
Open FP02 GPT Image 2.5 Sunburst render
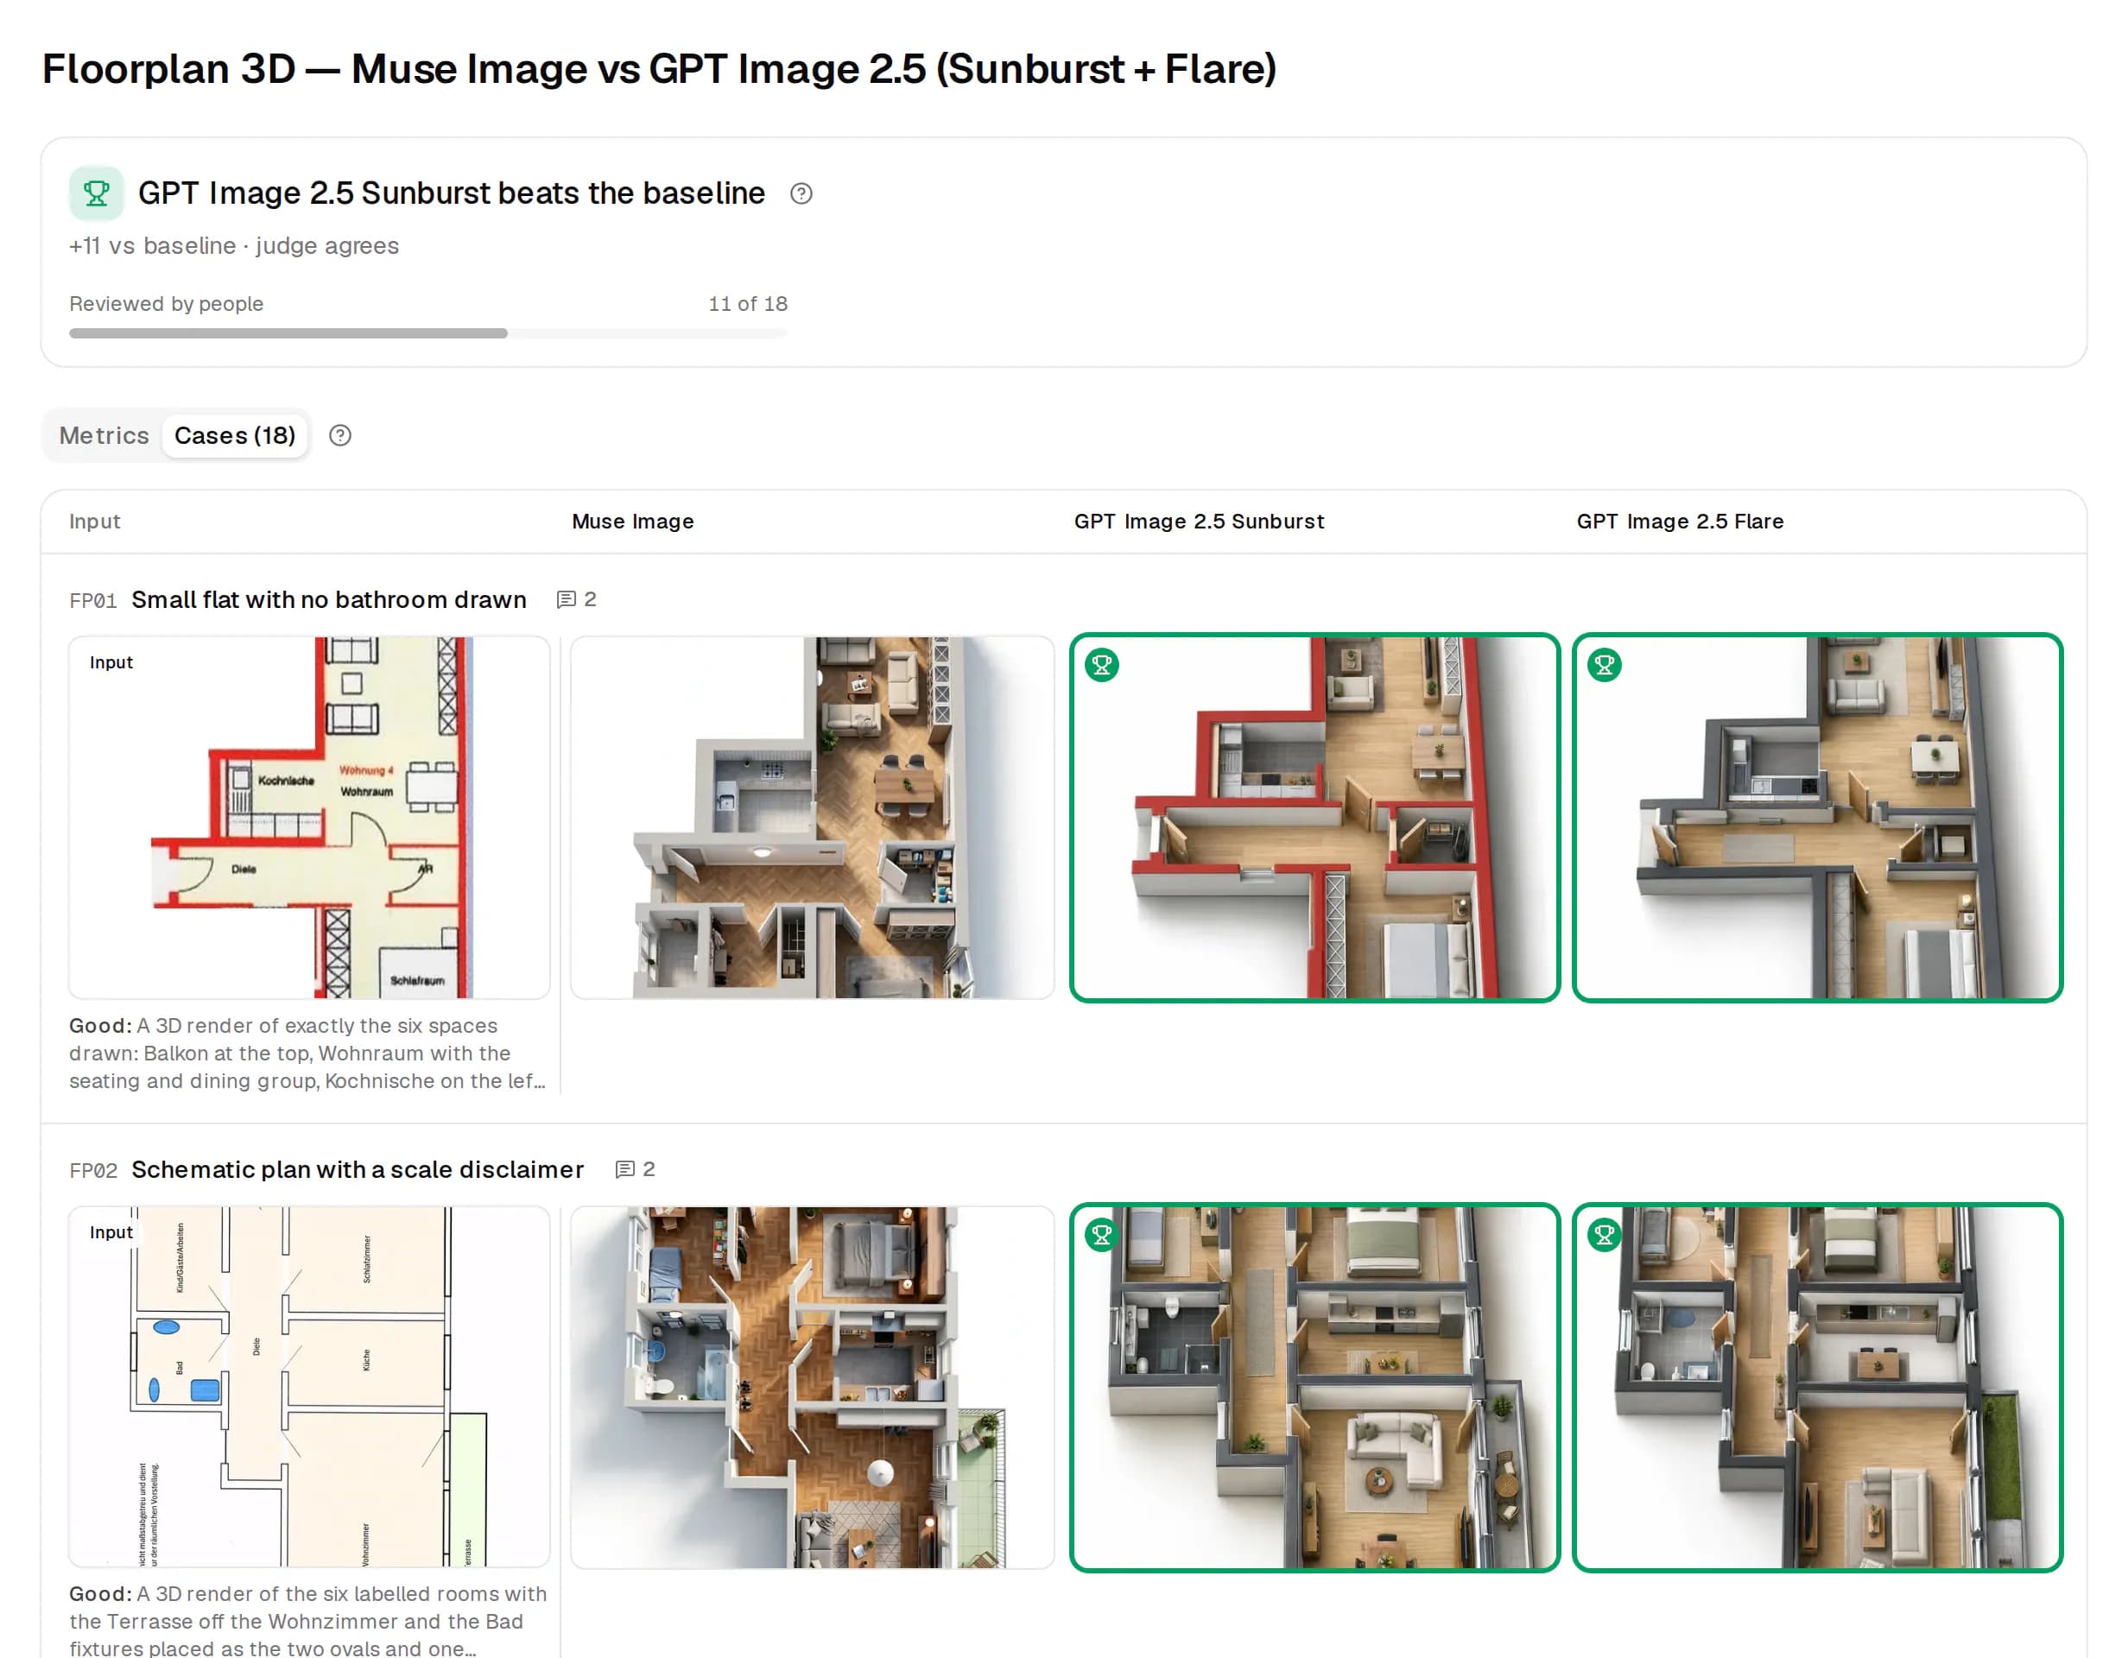pos(1314,1387)
